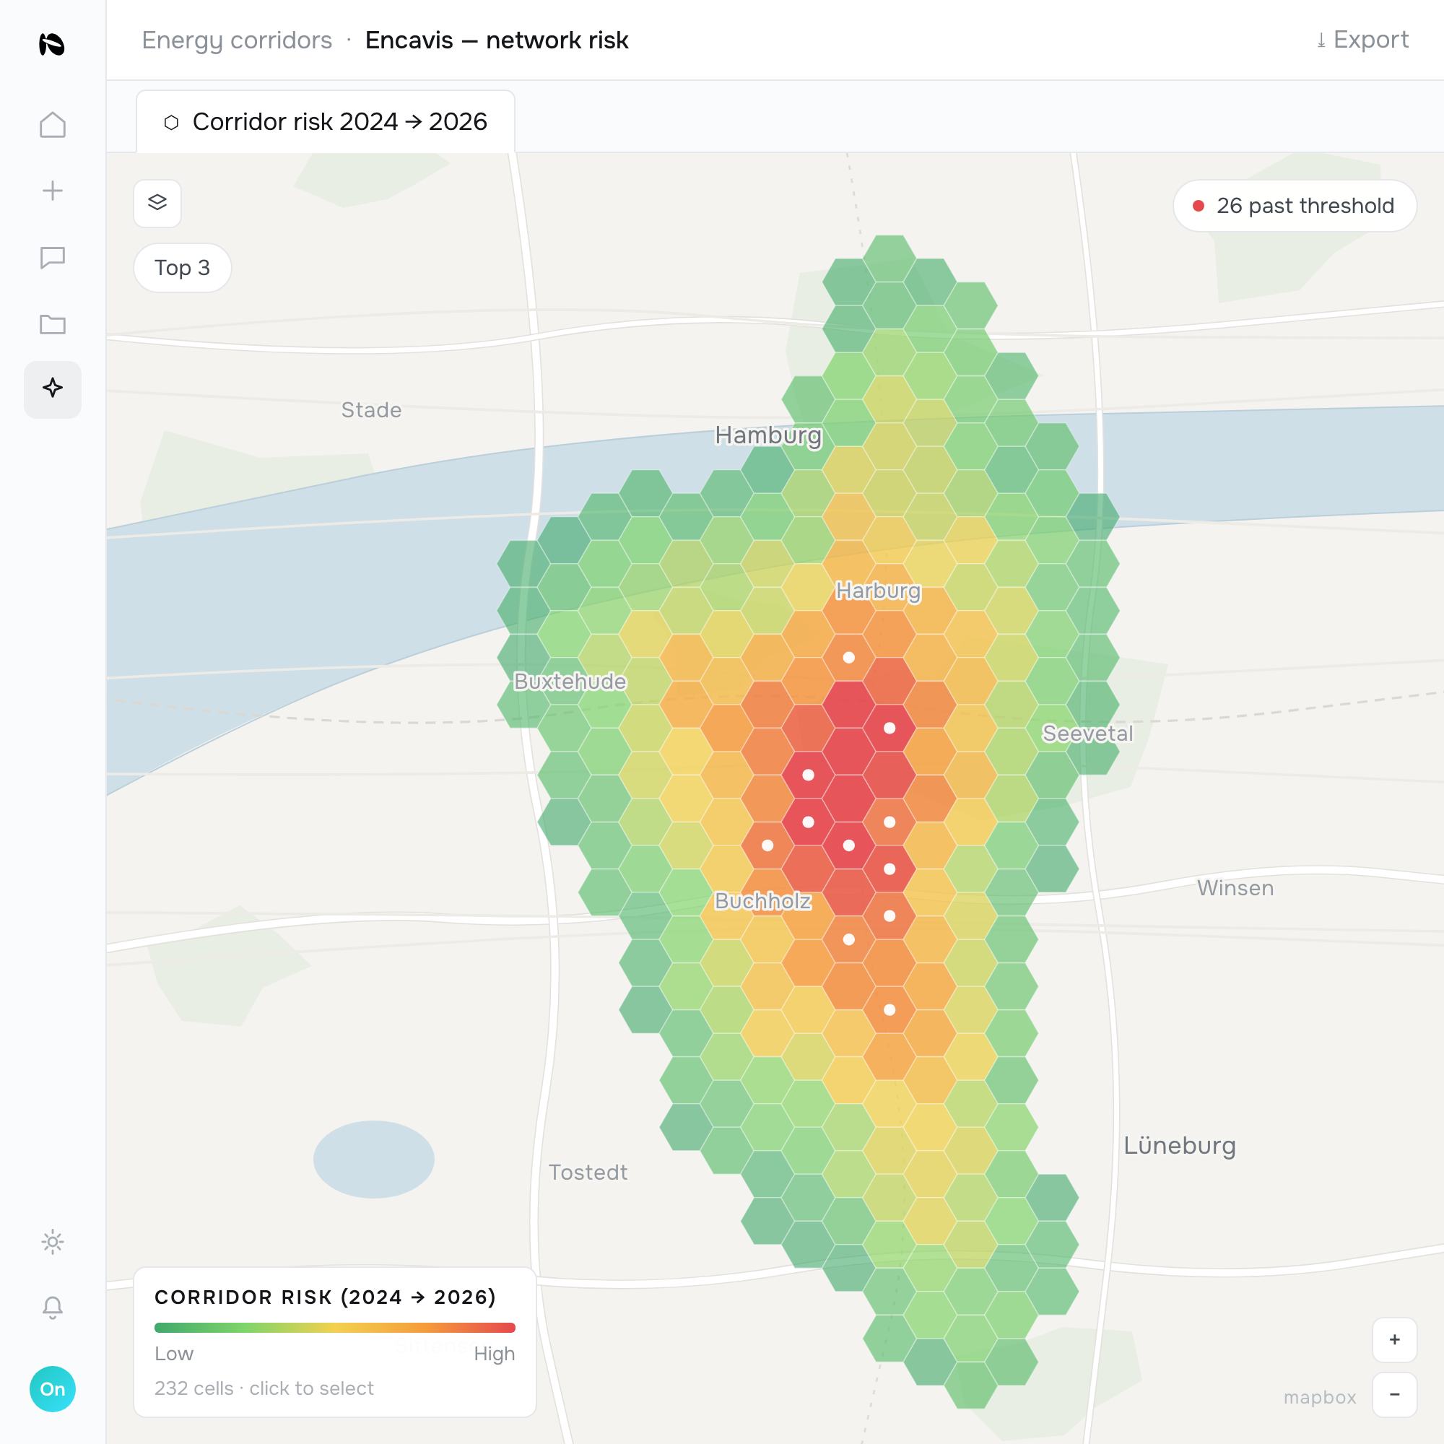Screen dimensions: 1444x1444
Task: Click the Encavis — network risk title
Action: click(497, 40)
